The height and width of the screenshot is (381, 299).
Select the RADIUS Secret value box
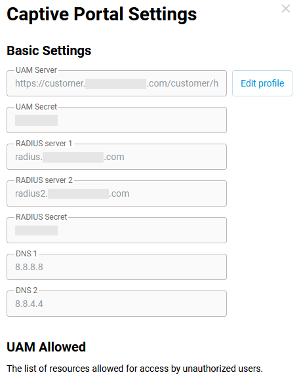pos(117,230)
